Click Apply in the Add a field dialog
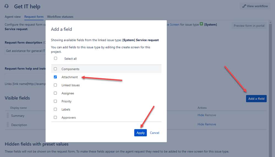This screenshot has width=275, height=157. pyautogui.click(x=140, y=133)
